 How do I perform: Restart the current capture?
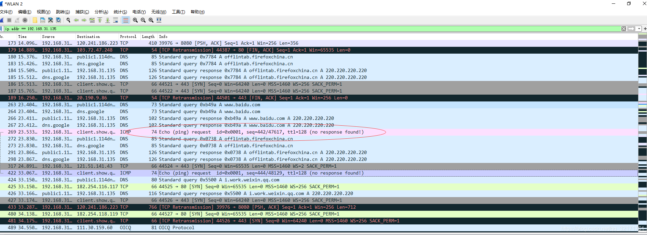click(17, 20)
